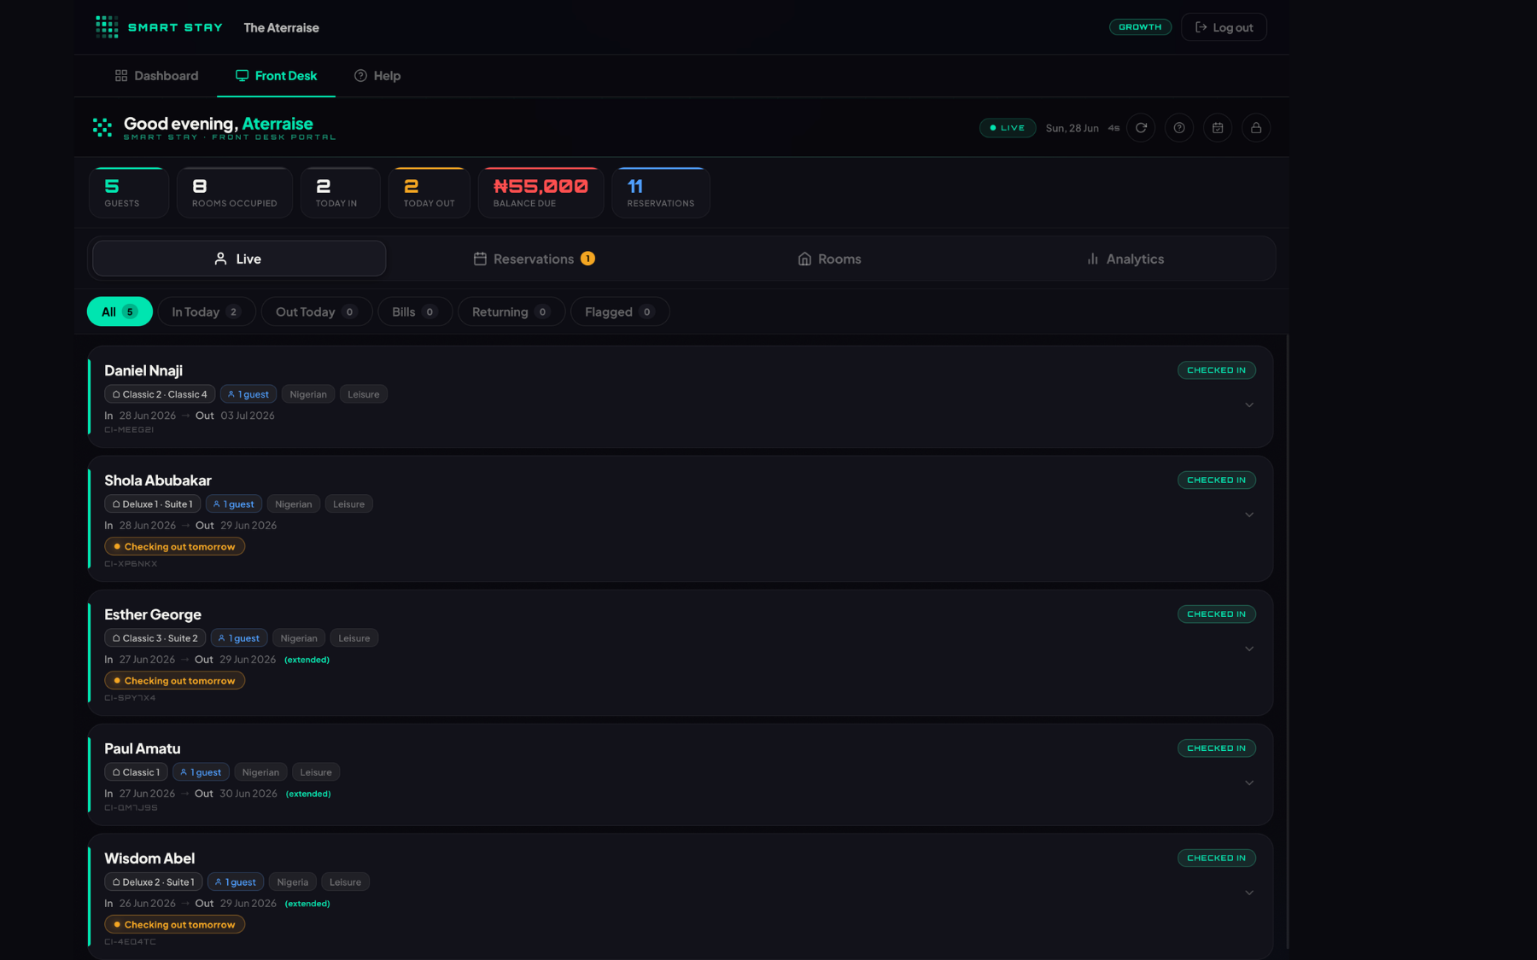Filter by In Today
This screenshot has height=960, width=1537.
(x=207, y=311)
